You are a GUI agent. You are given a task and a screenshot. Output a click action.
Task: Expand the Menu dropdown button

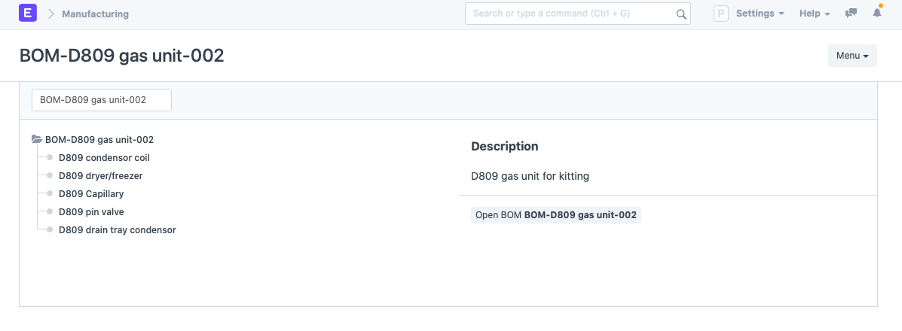(x=852, y=56)
